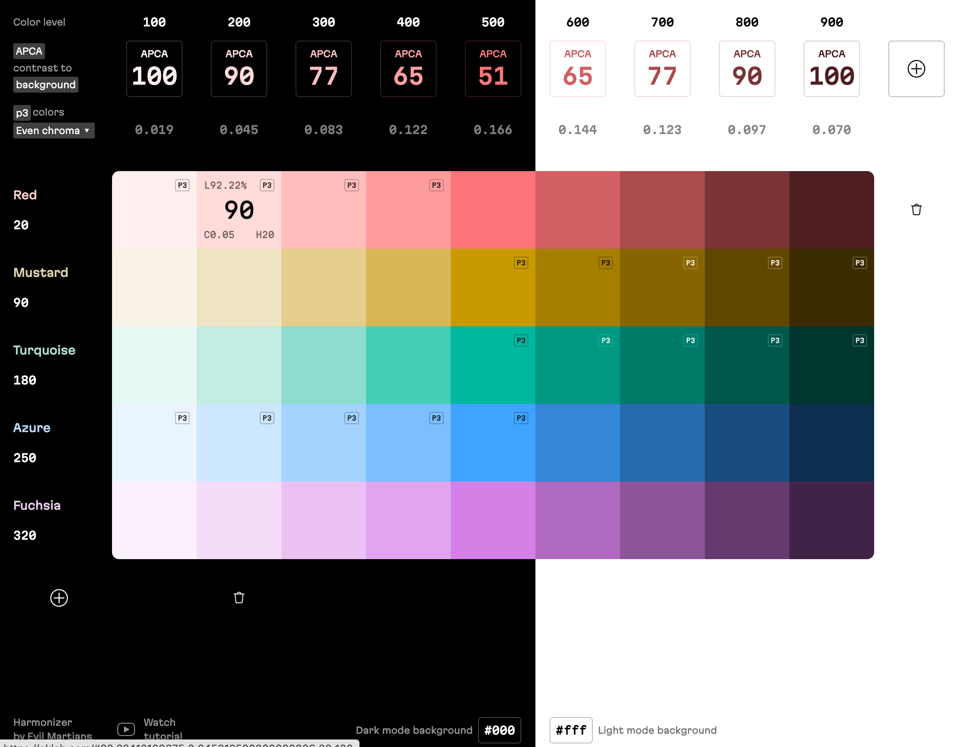Select the APCA 51 contrast box for level 500
Screen dimensions: 965x747
click(x=493, y=69)
